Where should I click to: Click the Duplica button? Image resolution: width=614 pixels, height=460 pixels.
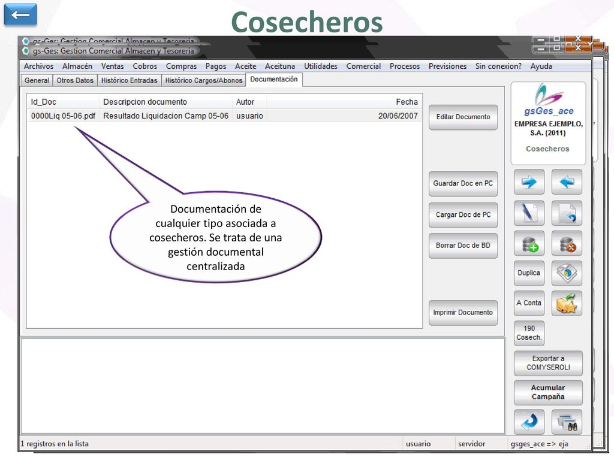529,273
